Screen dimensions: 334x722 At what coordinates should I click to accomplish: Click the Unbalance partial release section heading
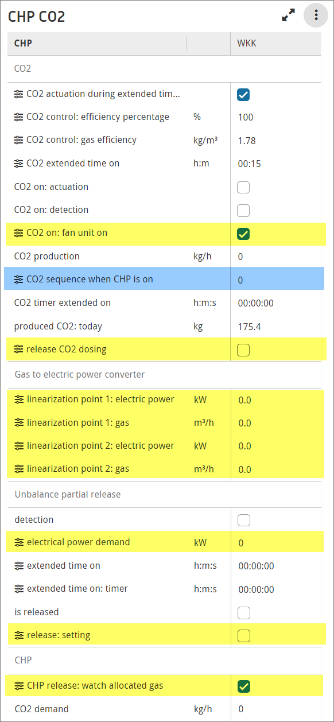pos(68,495)
